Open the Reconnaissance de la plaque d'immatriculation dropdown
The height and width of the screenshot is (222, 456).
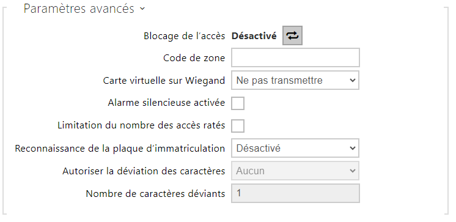coord(295,148)
